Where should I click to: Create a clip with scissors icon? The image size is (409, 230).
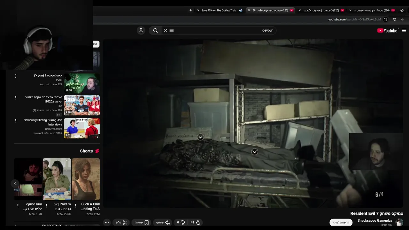pyautogui.click(x=121, y=222)
